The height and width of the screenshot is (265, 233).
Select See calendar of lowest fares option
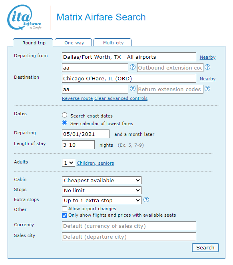[x=64, y=123]
